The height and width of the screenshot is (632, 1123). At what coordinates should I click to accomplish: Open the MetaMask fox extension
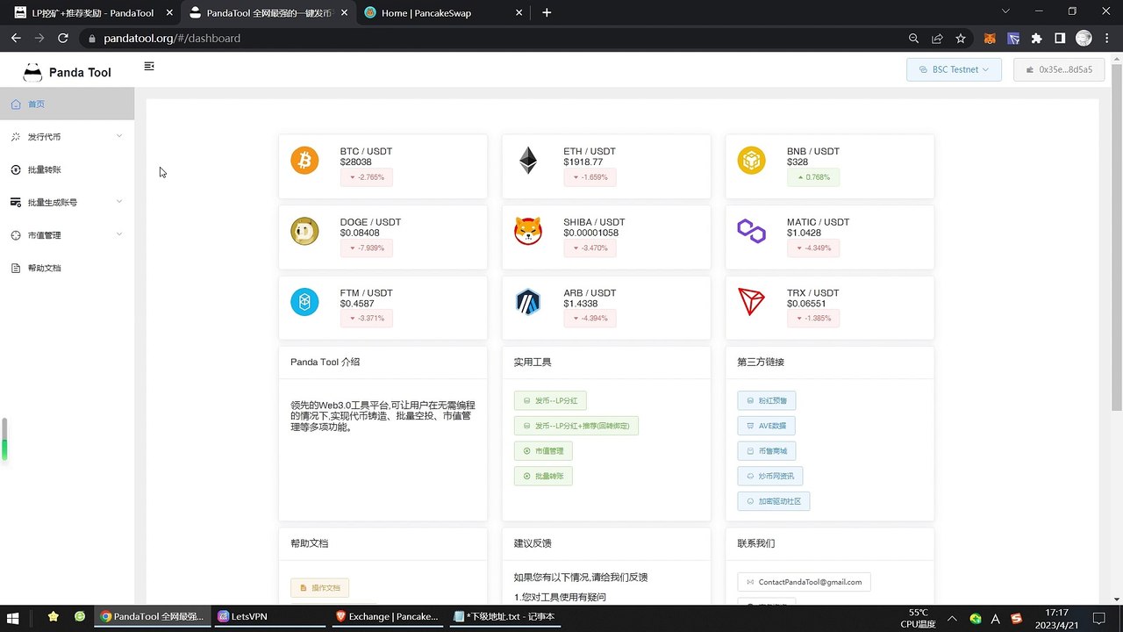point(990,39)
